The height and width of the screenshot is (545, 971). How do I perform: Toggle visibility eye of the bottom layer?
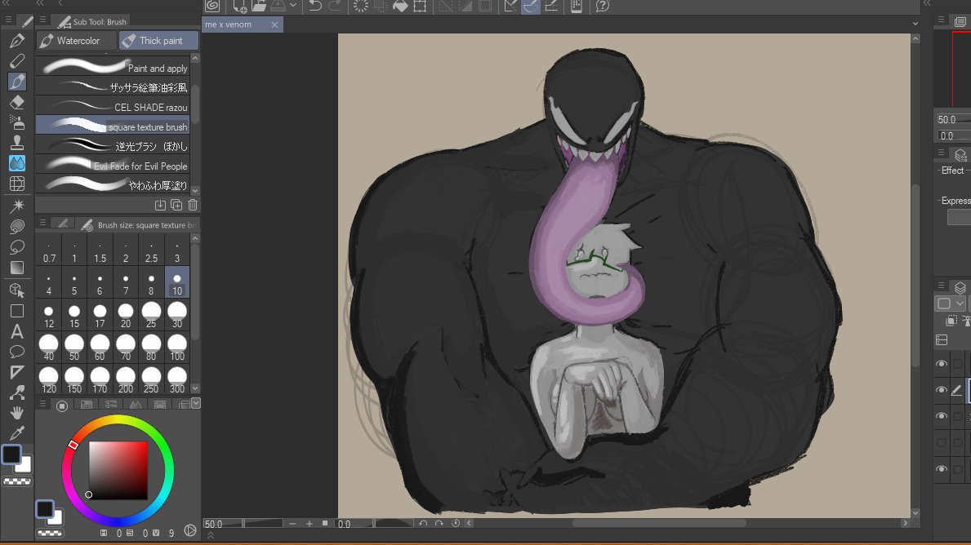tap(942, 469)
